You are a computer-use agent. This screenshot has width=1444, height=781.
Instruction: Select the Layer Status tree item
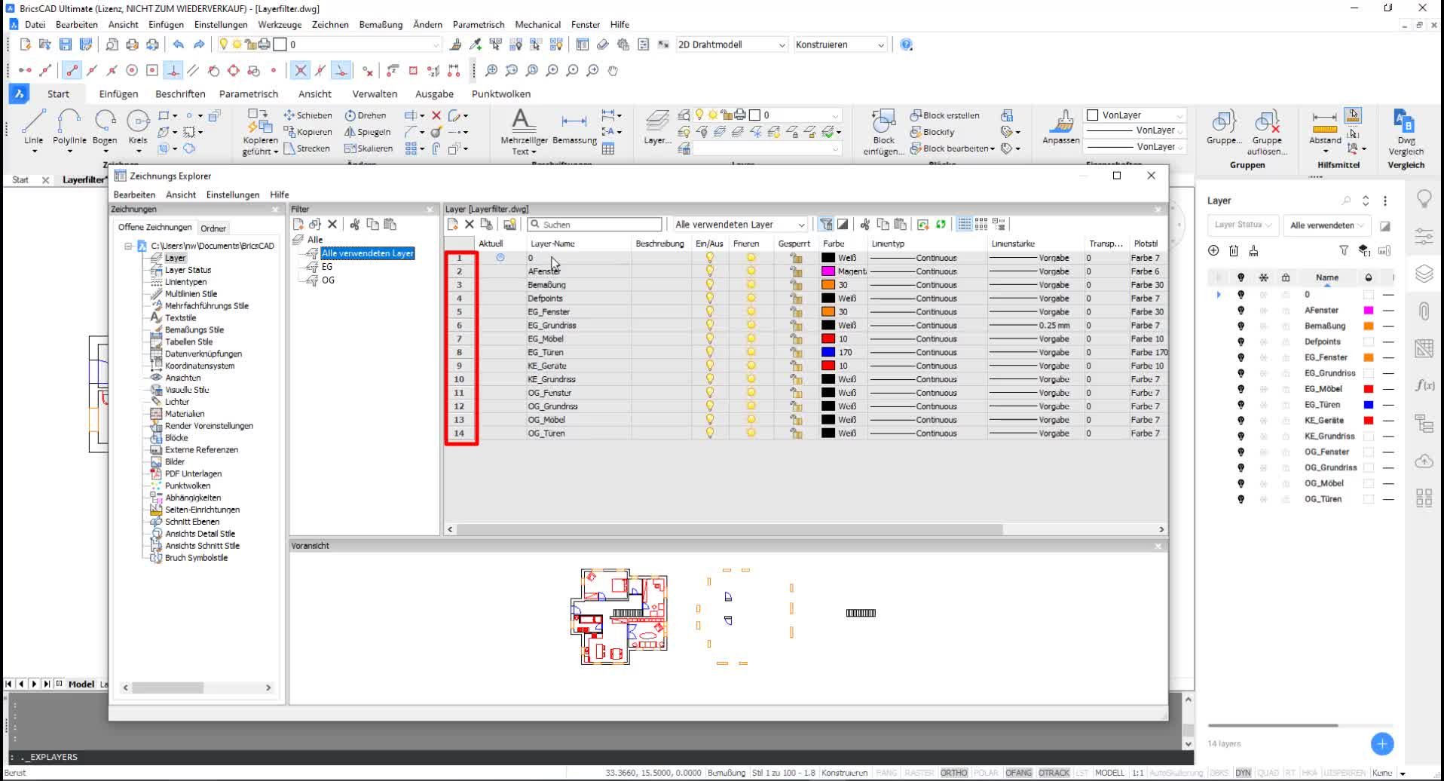pos(188,270)
